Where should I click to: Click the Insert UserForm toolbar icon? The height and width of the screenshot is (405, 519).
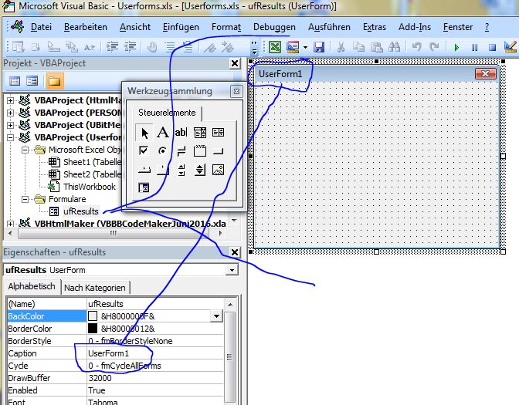293,47
